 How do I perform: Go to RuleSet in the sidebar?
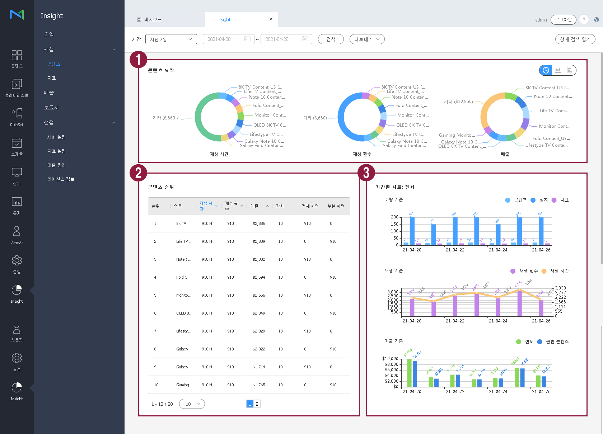click(x=17, y=117)
